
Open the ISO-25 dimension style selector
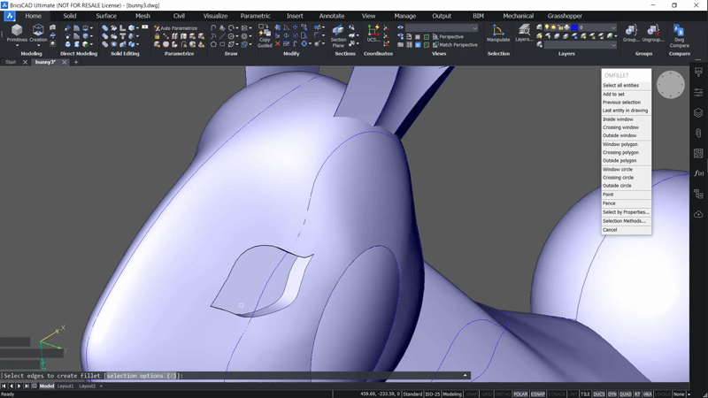pyautogui.click(x=432, y=394)
